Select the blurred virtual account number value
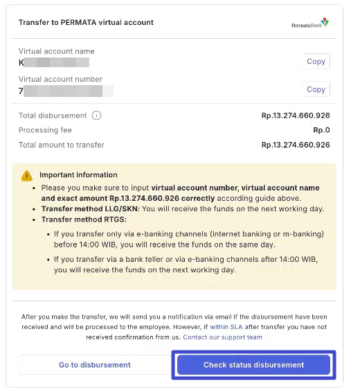This screenshot has height=392, width=351. [x=66, y=91]
